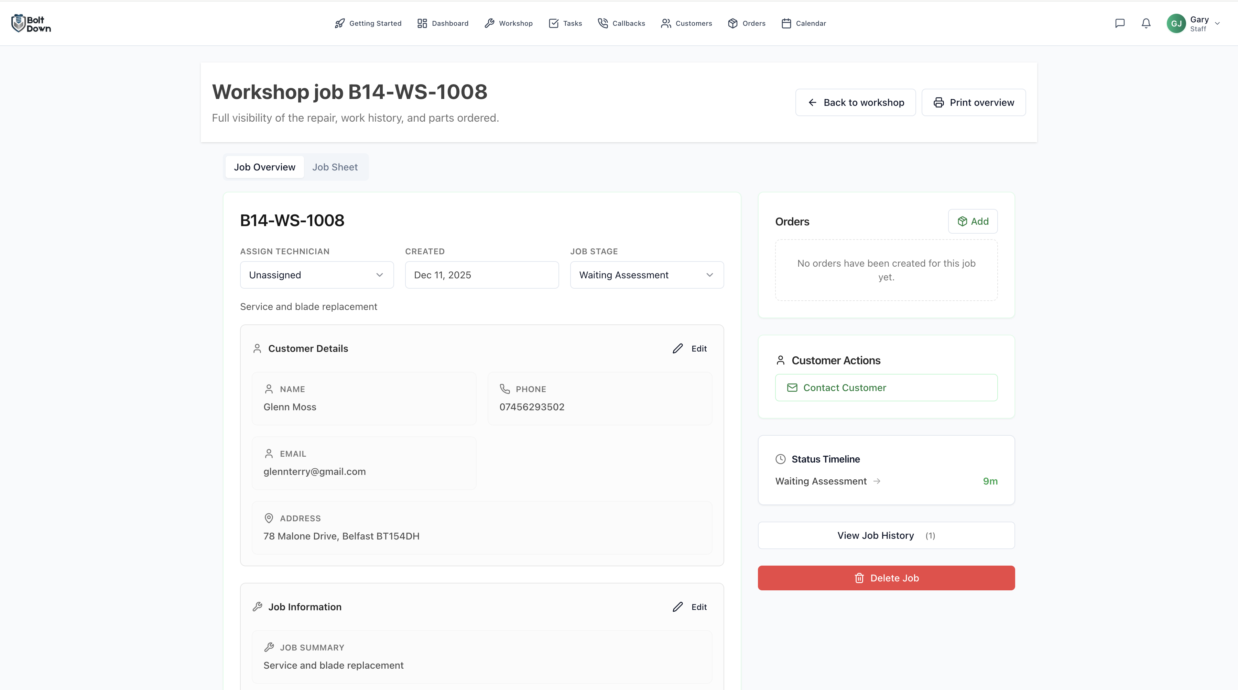Open the Customers section
The height and width of the screenshot is (690, 1238).
(686, 23)
